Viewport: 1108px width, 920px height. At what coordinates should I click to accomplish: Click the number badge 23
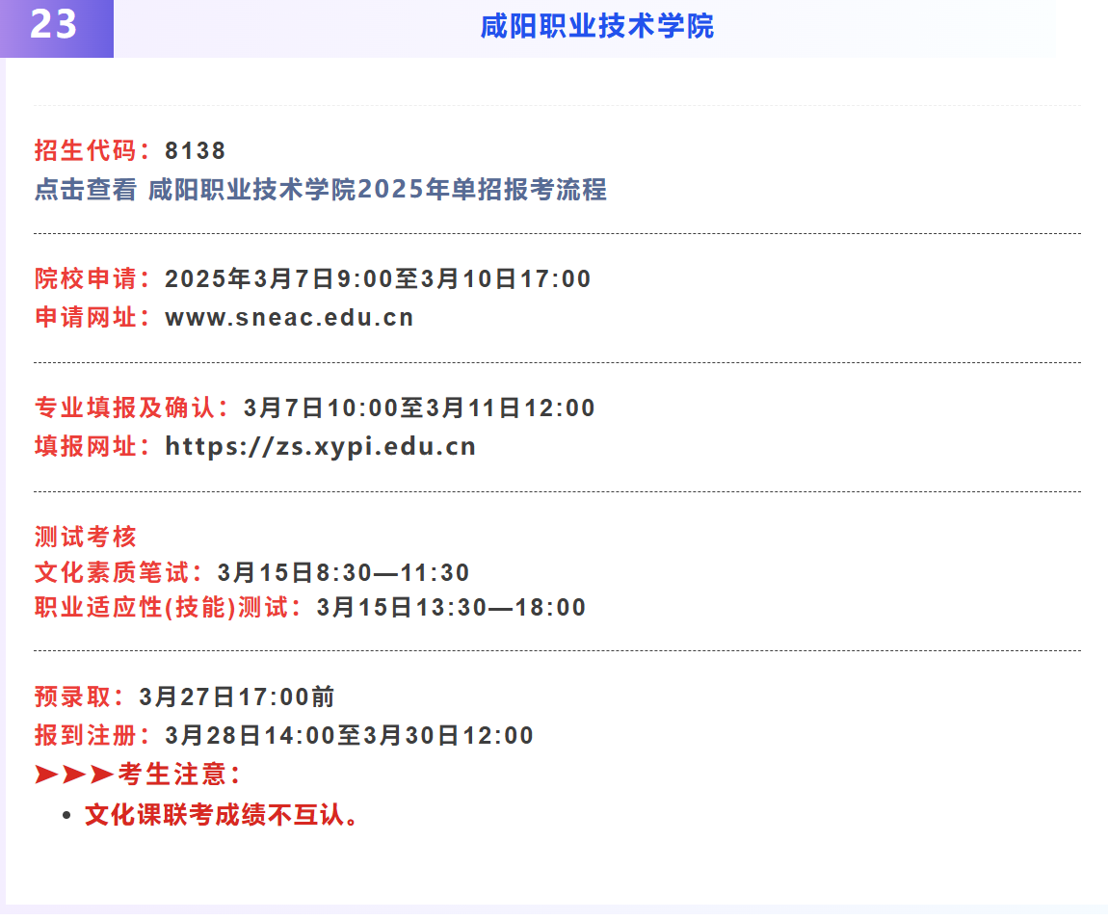tap(53, 26)
